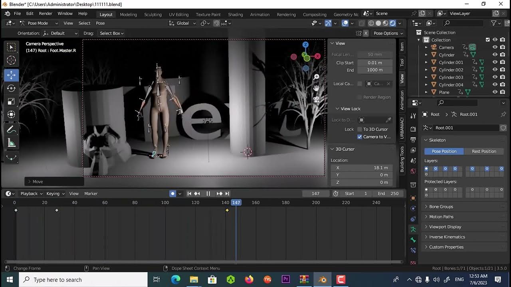Set the Clip Start value field
This screenshot has height=287, width=511.
[375, 63]
